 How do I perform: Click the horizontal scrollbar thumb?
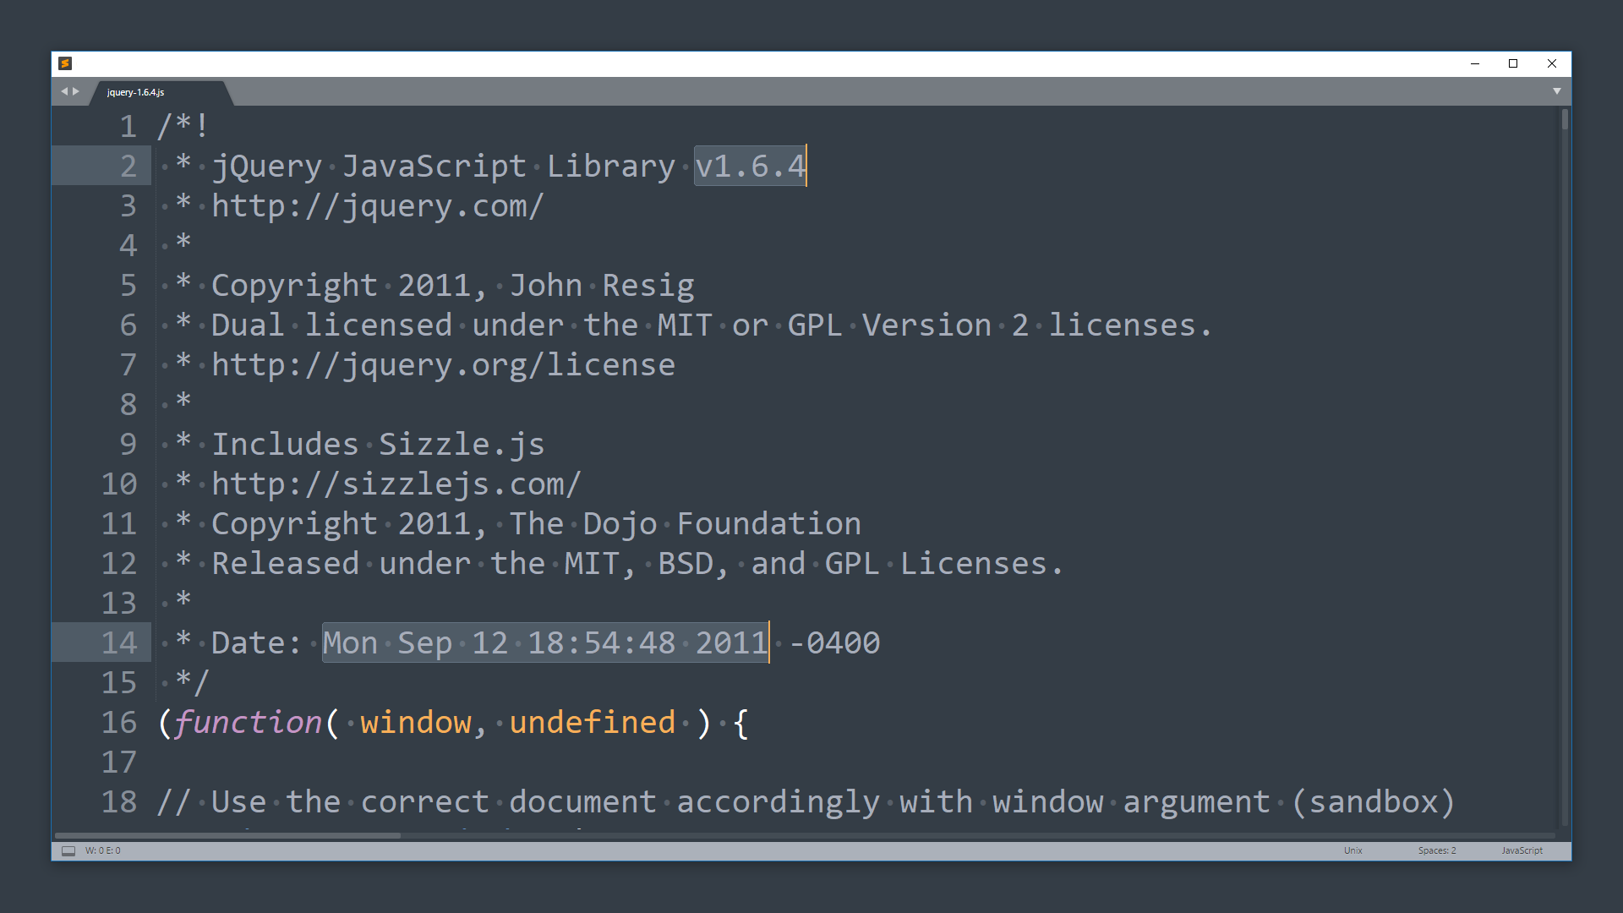point(228,835)
